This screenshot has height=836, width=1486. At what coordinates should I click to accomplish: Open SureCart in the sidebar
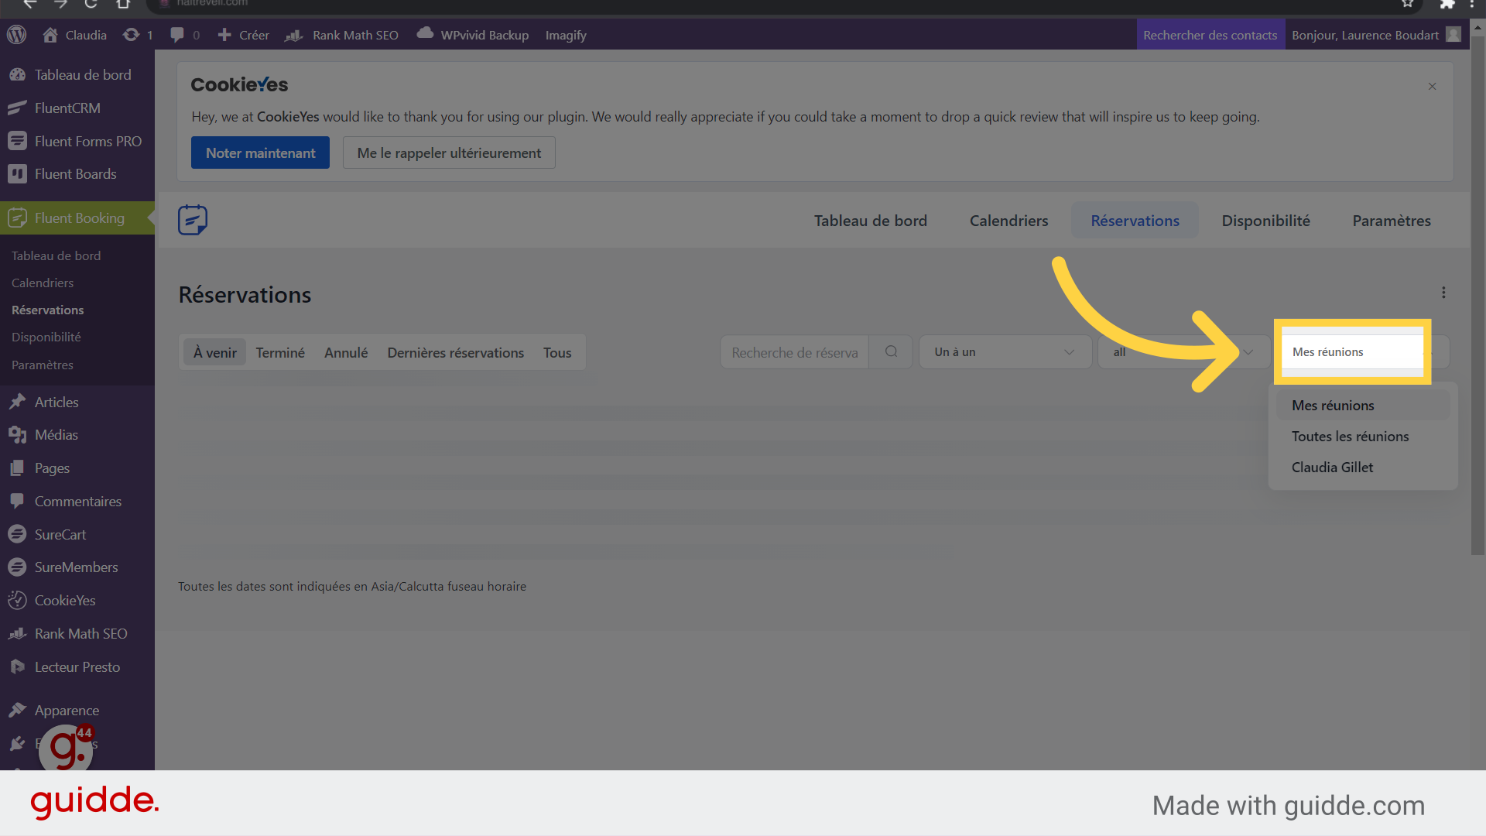pyautogui.click(x=77, y=534)
